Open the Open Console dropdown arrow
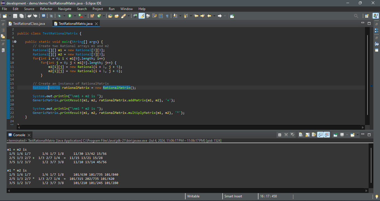 [357, 135]
